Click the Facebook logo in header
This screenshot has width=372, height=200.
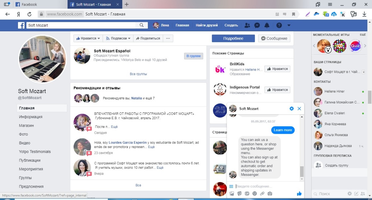coord(21,25)
